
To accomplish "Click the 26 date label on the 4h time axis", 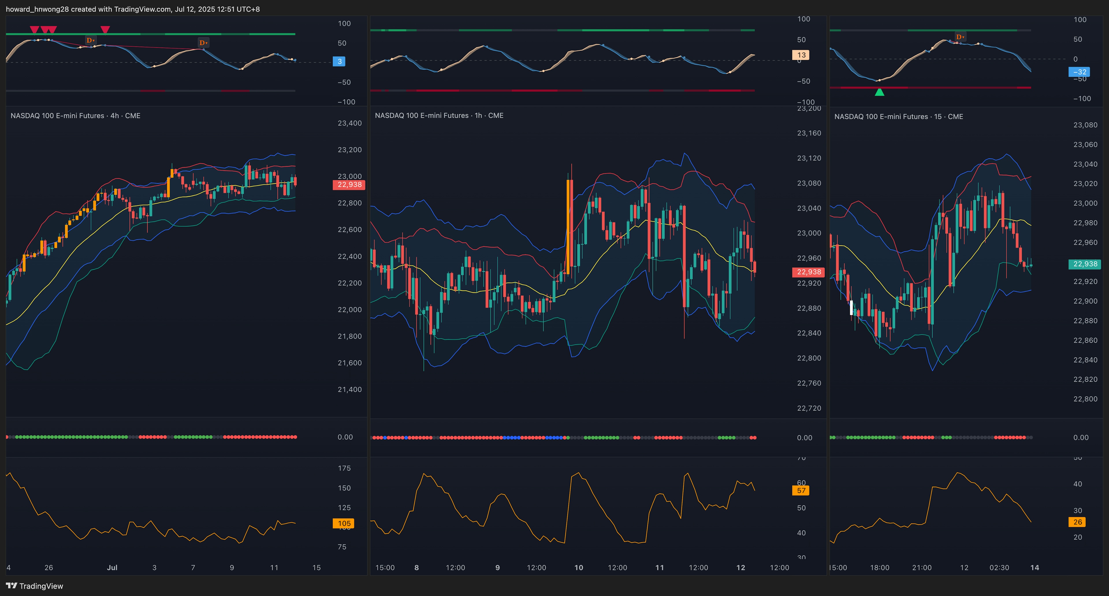I will 49,568.
